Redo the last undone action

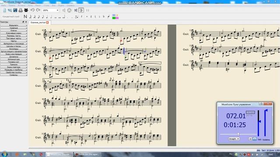pyautogui.click(x=38, y=10)
